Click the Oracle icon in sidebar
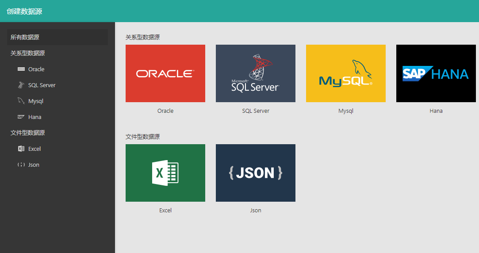This screenshot has width=479, height=253. (21, 69)
